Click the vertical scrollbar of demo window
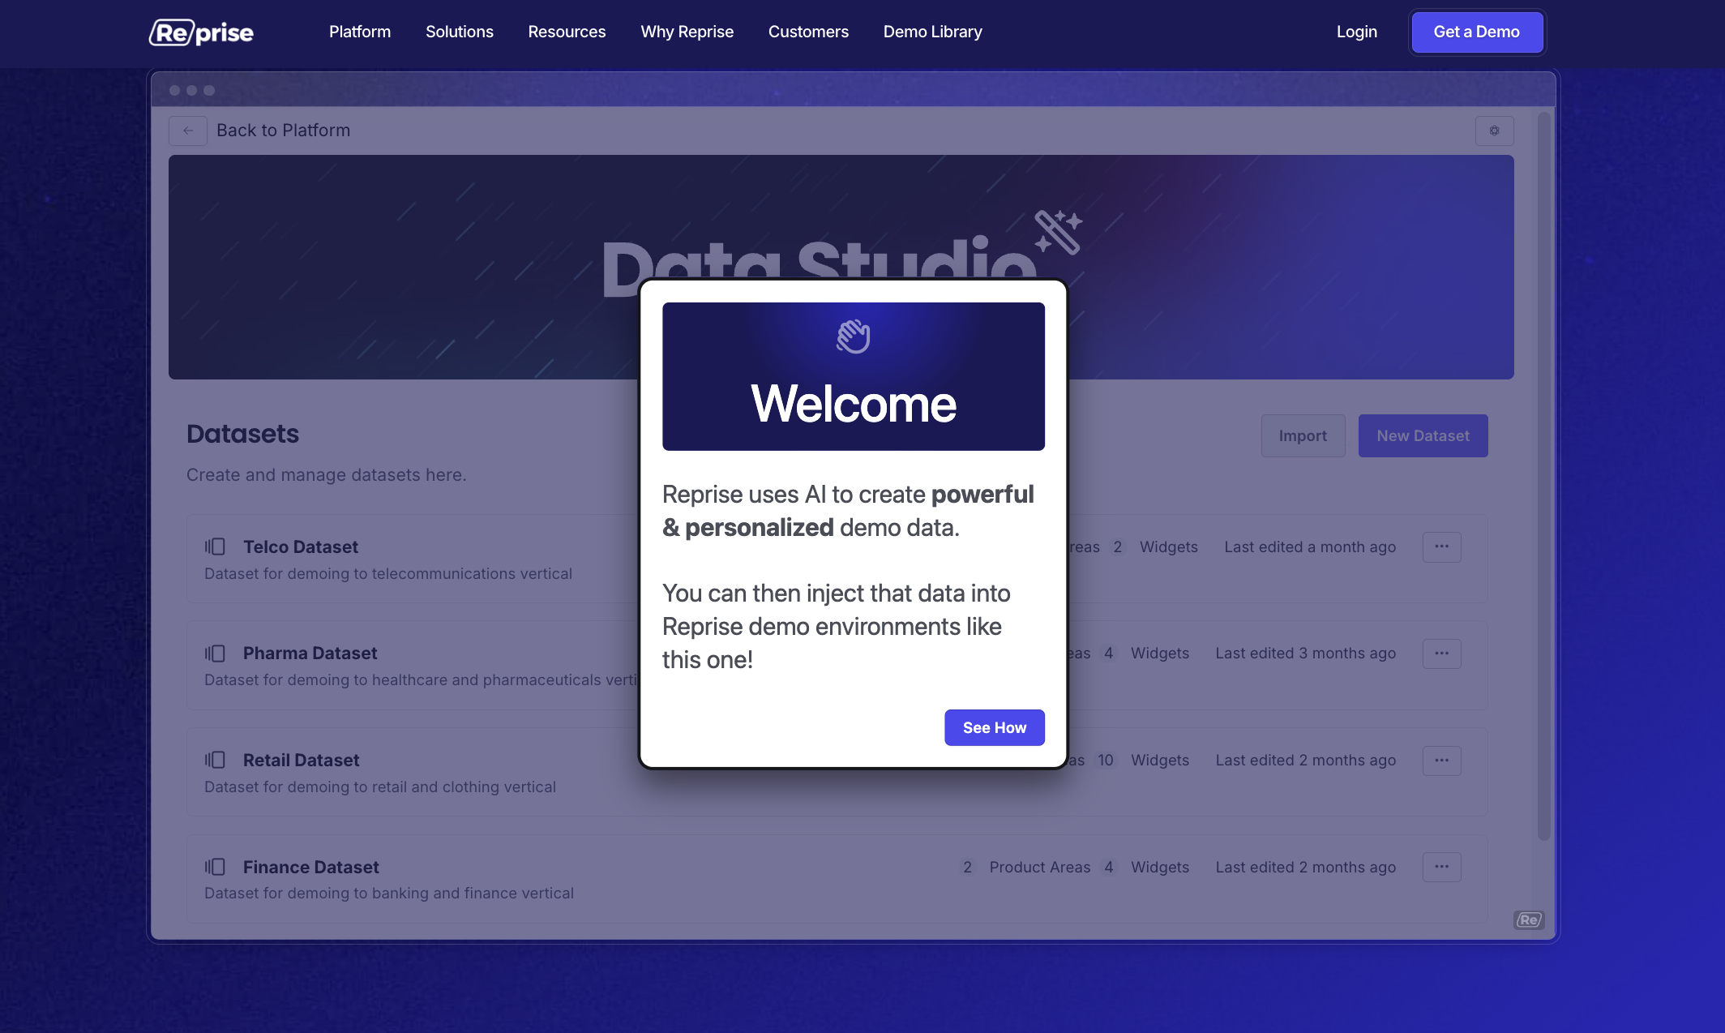The height and width of the screenshot is (1033, 1725). point(1543,476)
